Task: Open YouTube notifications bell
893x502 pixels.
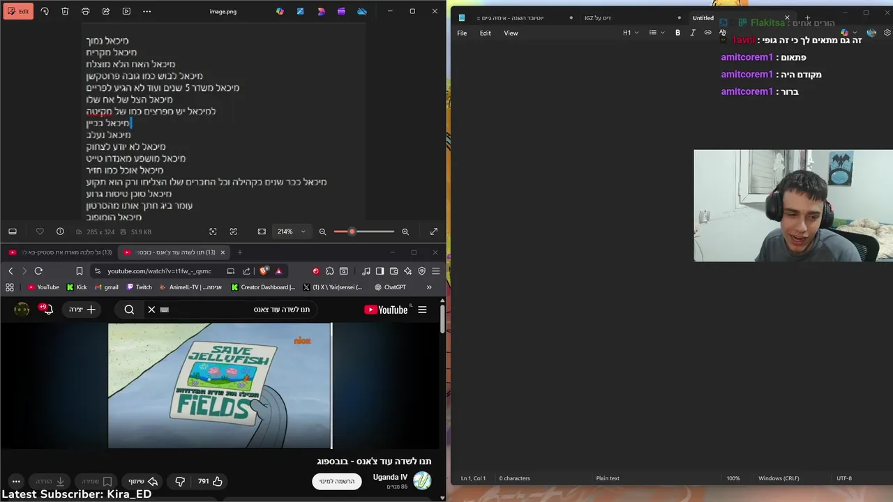Action: (x=47, y=310)
